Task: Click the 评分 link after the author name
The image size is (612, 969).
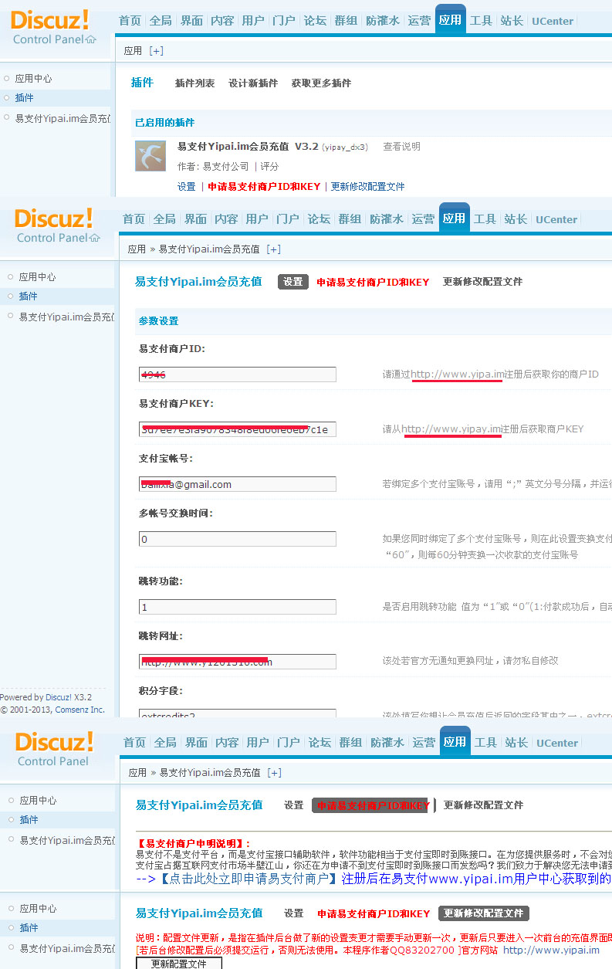Action: click(269, 167)
